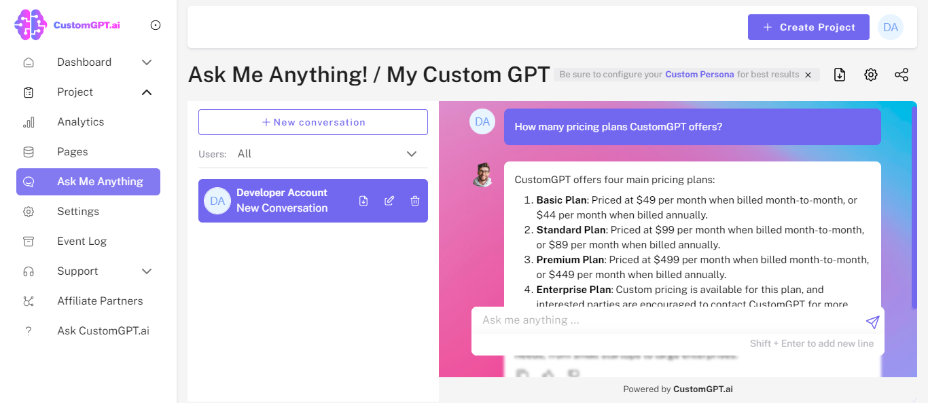Open Settings from the sidebar menu
The width and height of the screenshot is (928, 403).
[x=77, y=211]
